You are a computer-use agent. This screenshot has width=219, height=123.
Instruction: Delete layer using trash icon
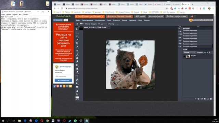(x=211, y=99)
